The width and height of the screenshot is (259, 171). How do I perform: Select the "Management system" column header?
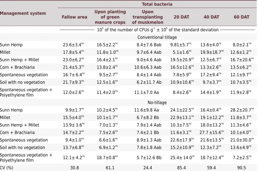[23, 13]
